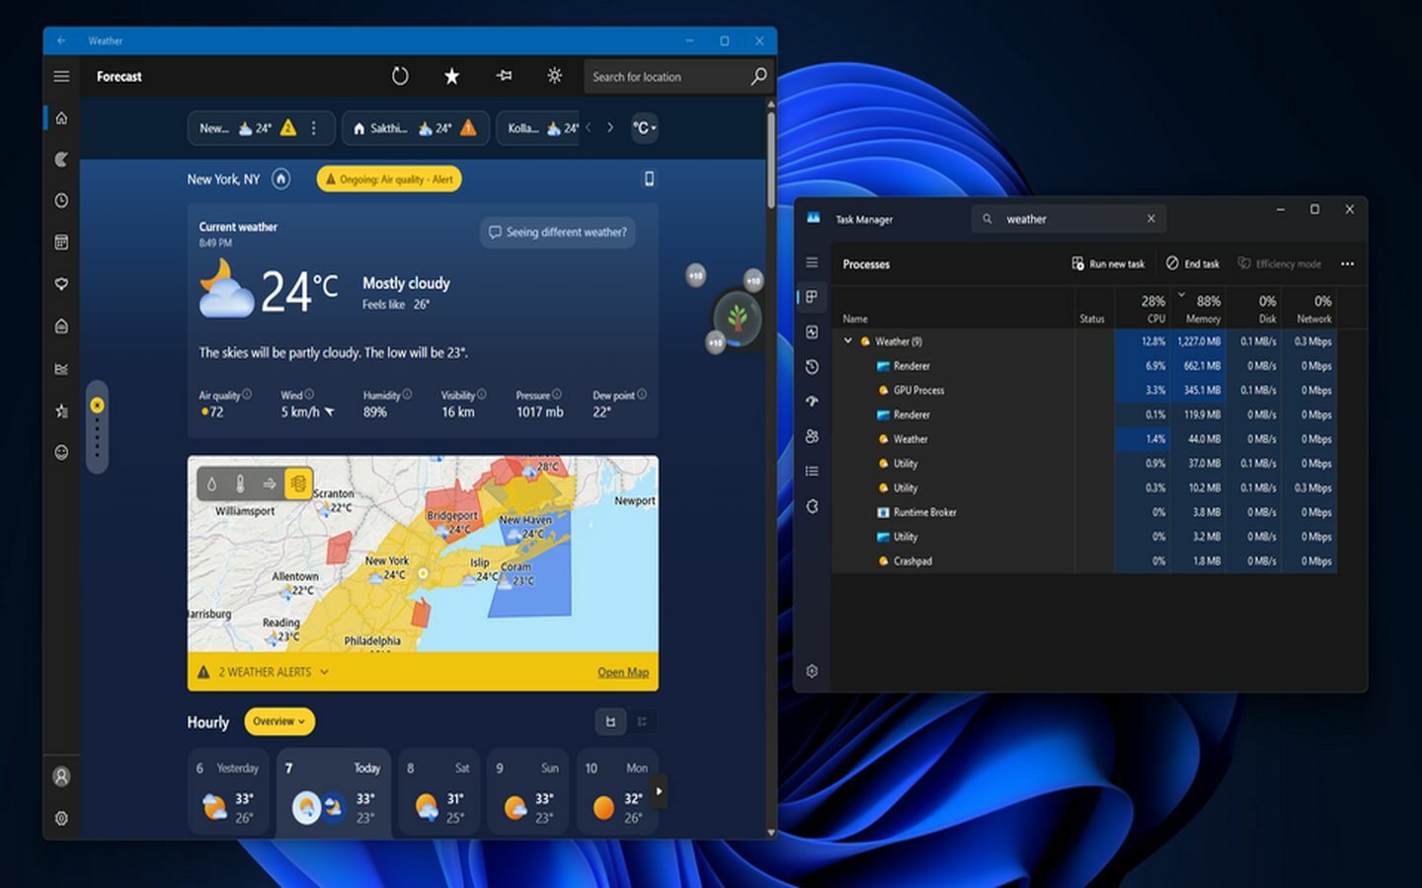The image size is (1422, 888).
Task: Pin the location using the pin icon
Action: (x=504, y=76)
